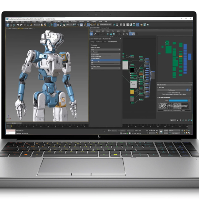The height and width of the screenshot is (199, 199).
Task: Select the arrow Select Tool in Slate editor
Action: [91, 34]
